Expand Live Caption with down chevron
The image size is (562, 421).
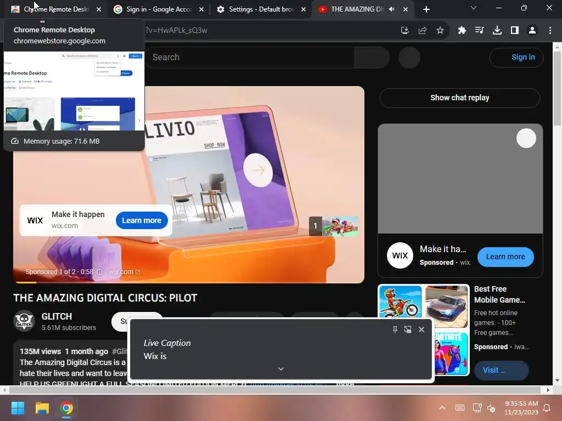[x=281, y=369]
